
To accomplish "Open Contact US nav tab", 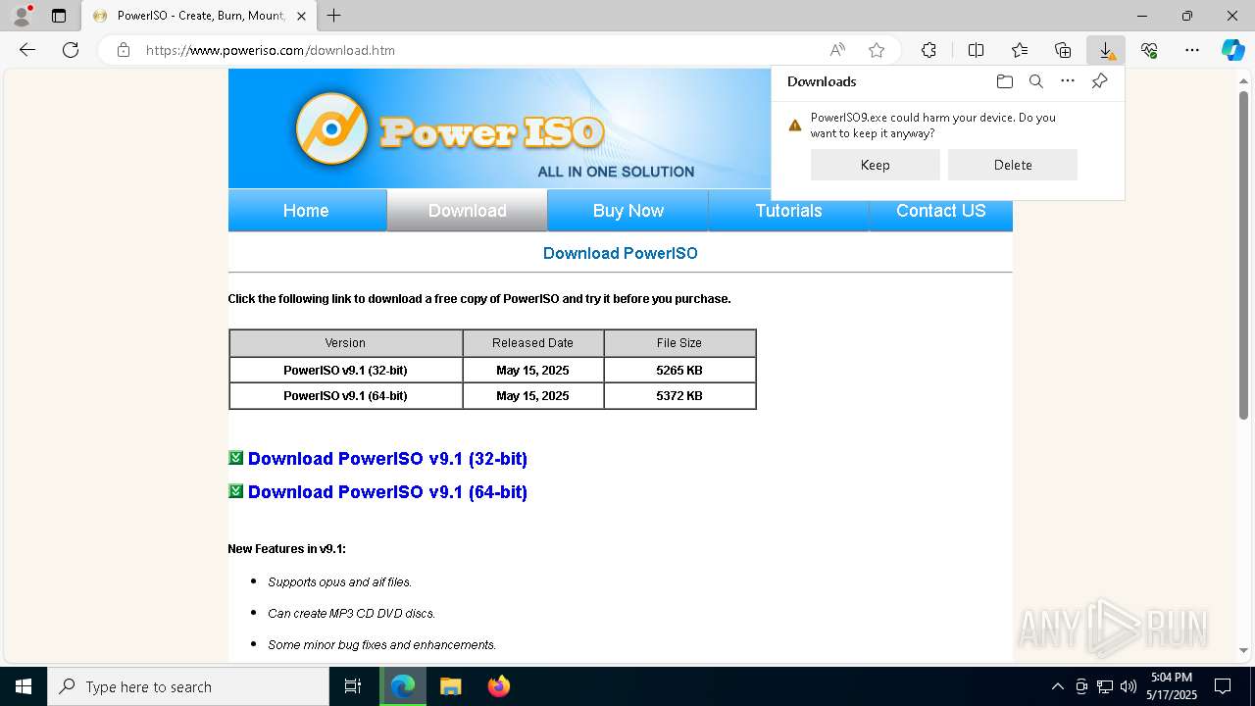I will coord(941,211).
